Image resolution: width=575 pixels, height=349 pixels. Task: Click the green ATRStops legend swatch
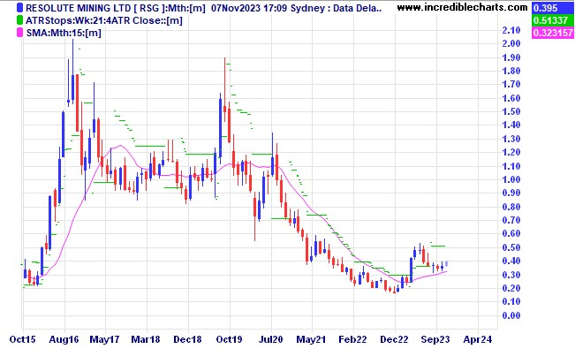point(20,20)
